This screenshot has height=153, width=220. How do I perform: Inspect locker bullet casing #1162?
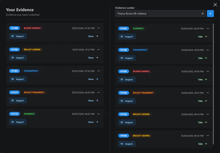point(127,122)
